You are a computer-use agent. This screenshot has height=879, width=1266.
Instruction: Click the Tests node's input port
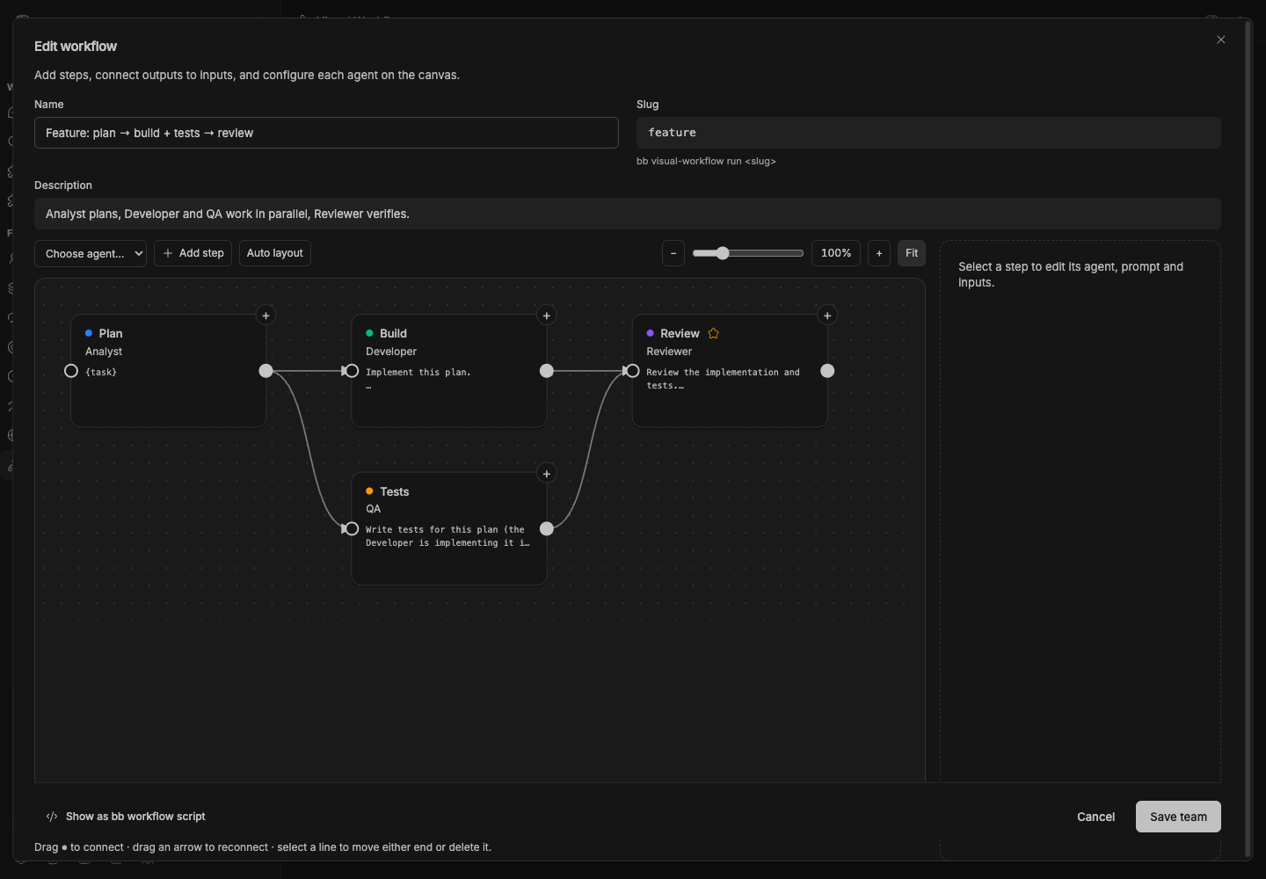352,528
